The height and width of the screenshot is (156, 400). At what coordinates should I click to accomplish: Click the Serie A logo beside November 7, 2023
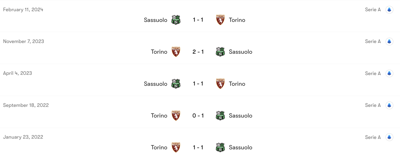390,41
